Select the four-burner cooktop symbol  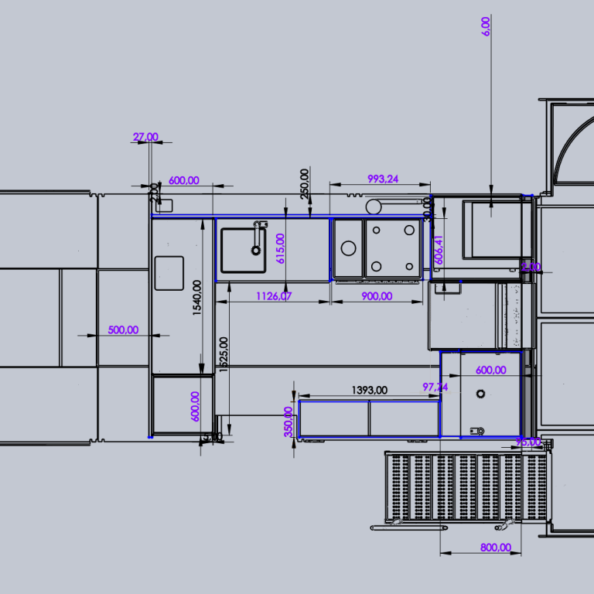pyautogui.click(x=394, y=248)
